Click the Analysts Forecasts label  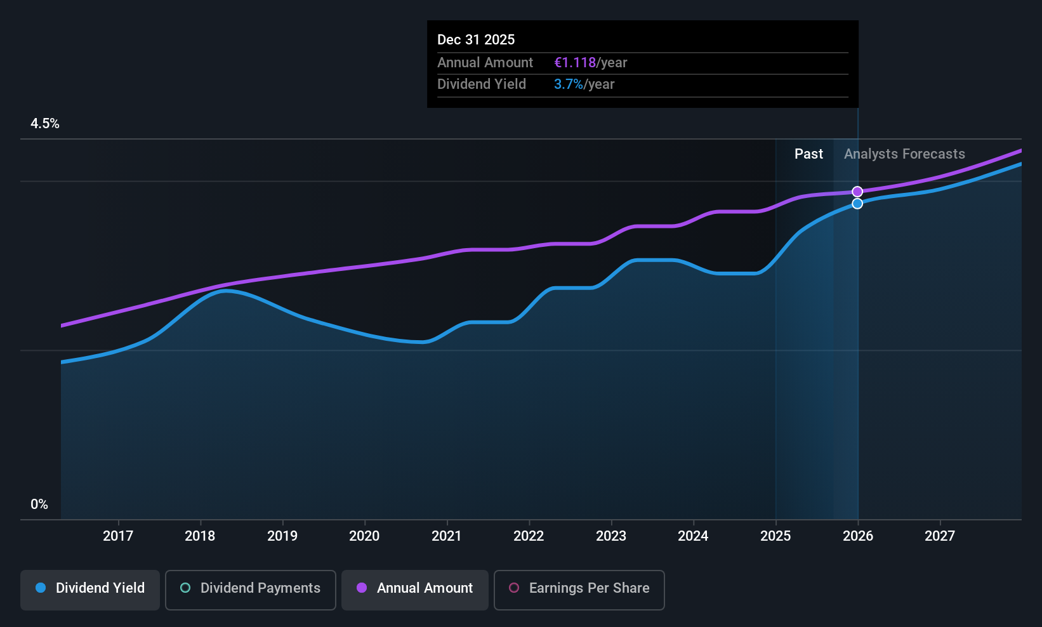(x=904, y=154)
